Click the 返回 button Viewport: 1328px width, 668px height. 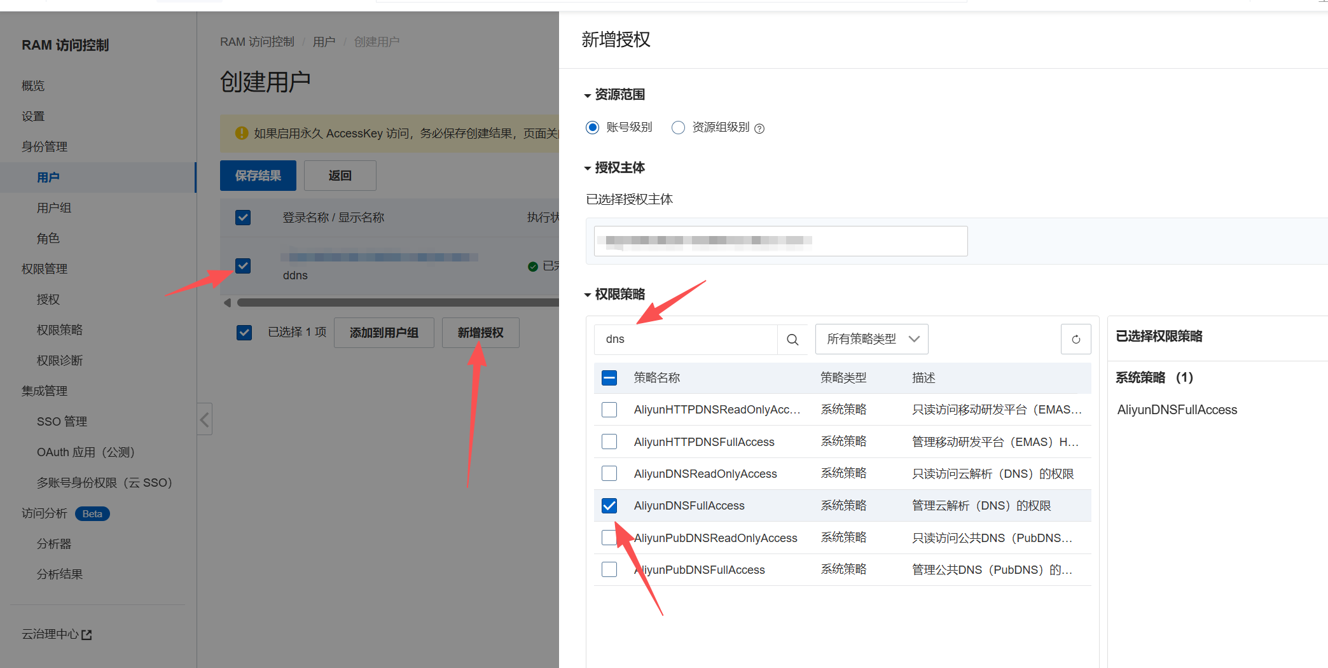tap(340, 176)
